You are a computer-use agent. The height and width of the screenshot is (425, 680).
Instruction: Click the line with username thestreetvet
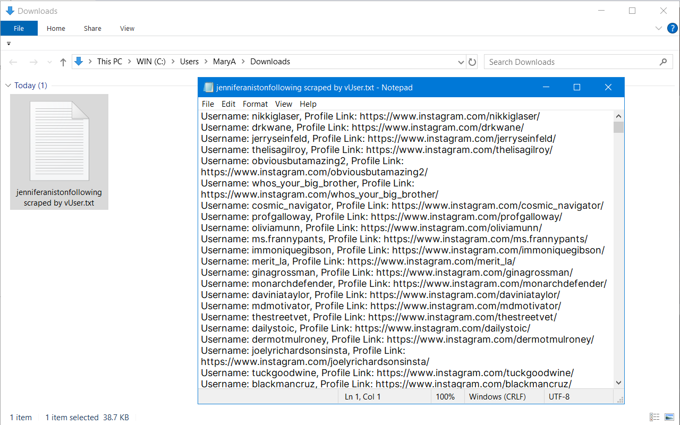379,317
